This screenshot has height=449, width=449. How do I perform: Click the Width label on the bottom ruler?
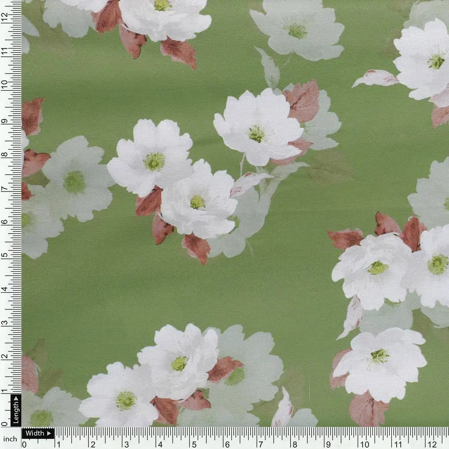(34, 433)
